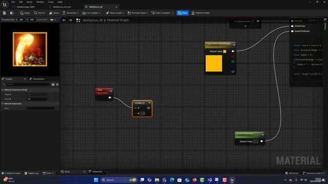328x184 pixels.
Task: Toggle the Stats button
Action: (182, 13)
